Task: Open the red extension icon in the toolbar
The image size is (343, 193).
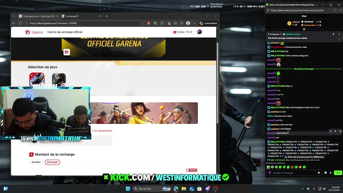Action: click(x=149, y=23)
